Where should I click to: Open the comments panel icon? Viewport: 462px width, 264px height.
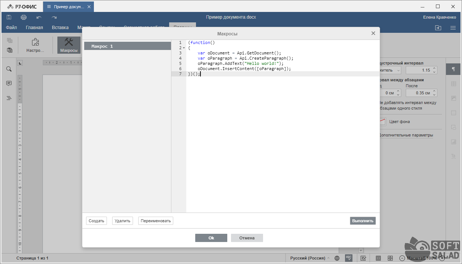9,84
